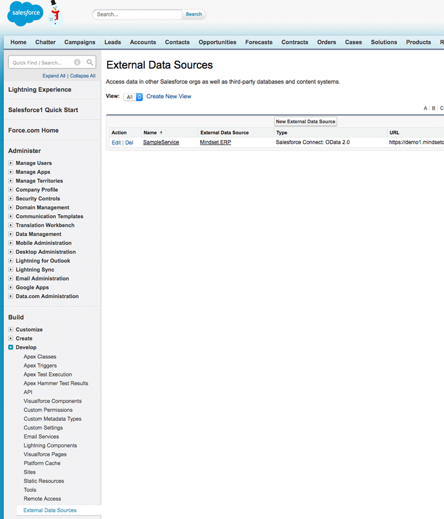
Task: Click Edit for SampleService row
Action: pos(116,143)
